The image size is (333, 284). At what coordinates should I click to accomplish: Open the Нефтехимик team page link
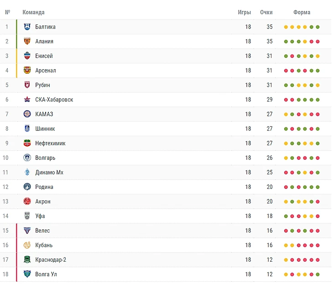click(50, 143)
